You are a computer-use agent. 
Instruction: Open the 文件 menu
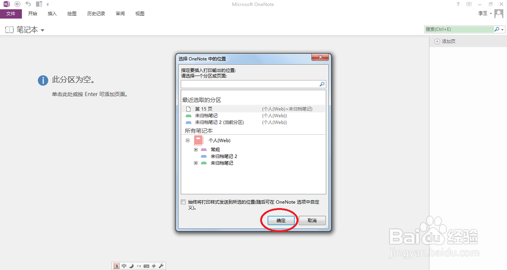pyautogui.click(x=11, y=14)
